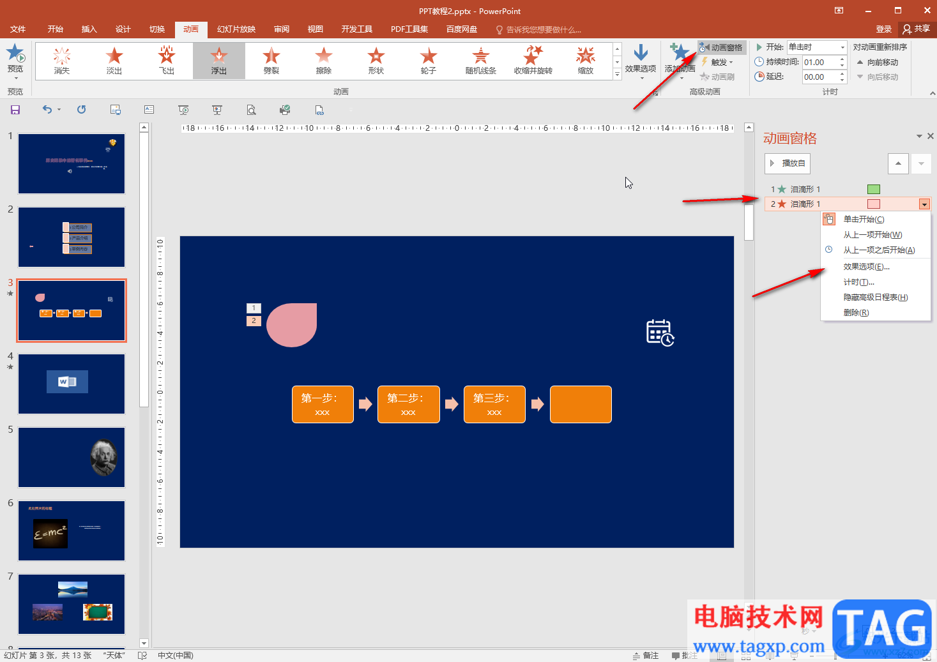Toggle the 动画窗格 animation pane button
This screenshot has height=662, width=937.
pyautogui.click(x=721, y=47)
